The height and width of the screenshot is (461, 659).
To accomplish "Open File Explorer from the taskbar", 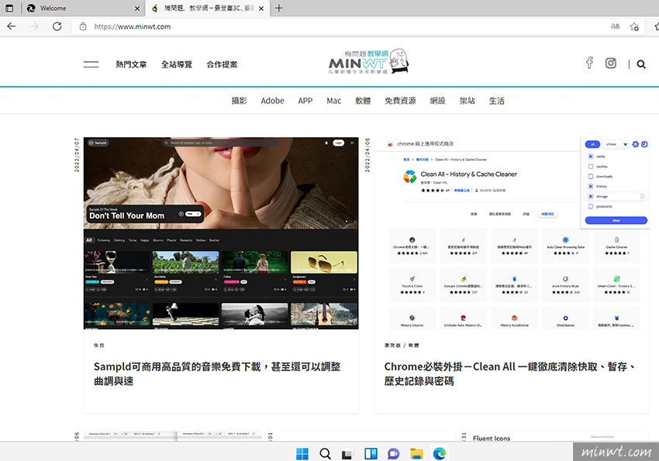I will tap(416, 453).
